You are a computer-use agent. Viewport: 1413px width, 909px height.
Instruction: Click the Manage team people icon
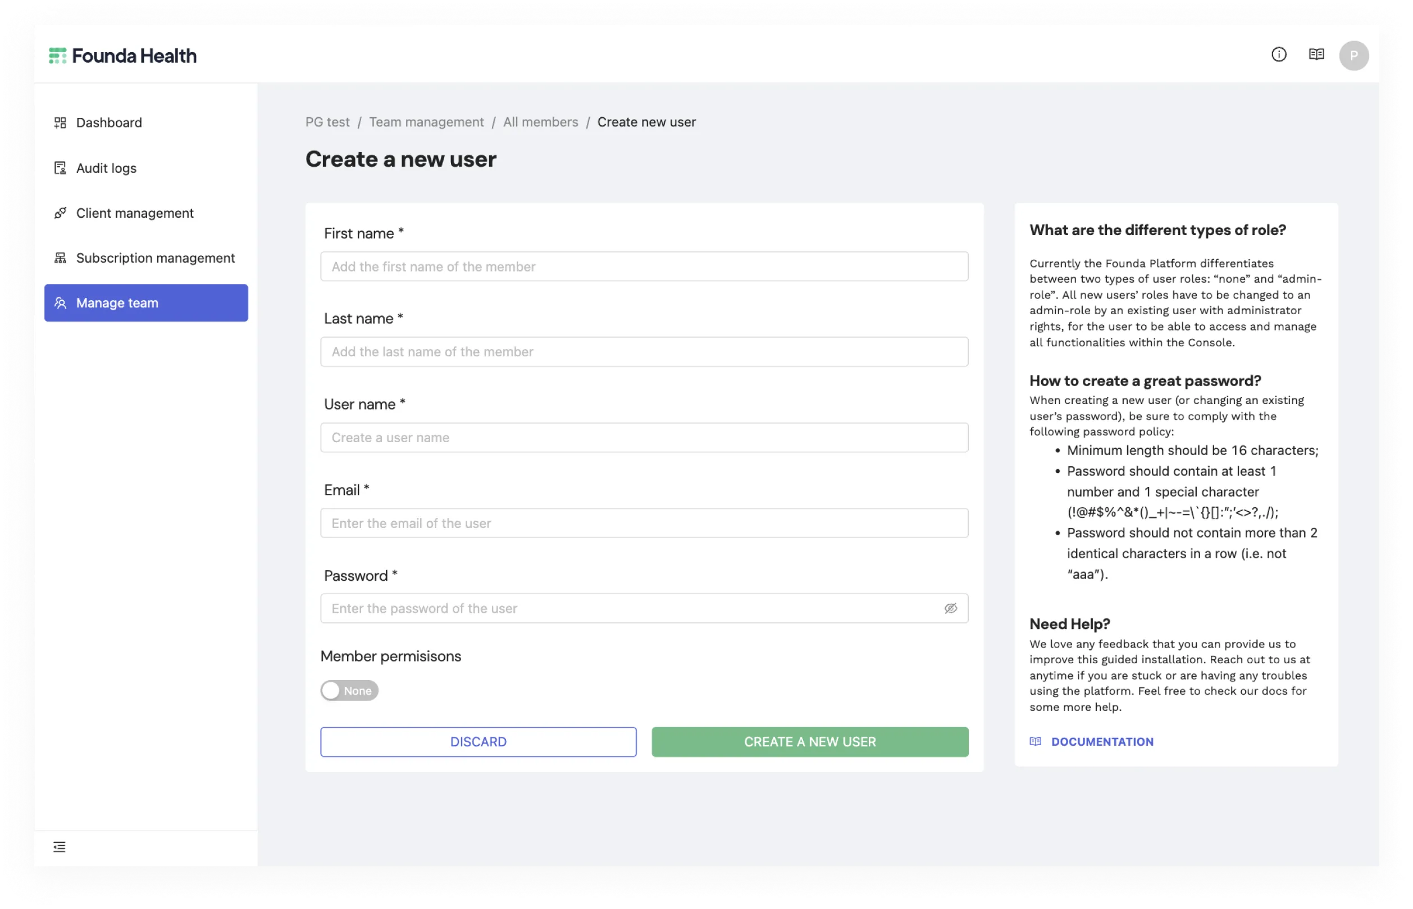(x=60, y=304)
